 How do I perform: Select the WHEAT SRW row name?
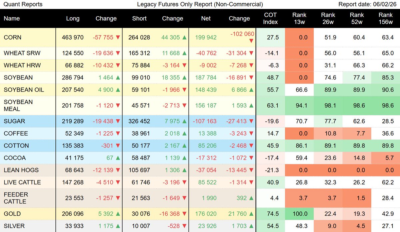click(22, 53)
